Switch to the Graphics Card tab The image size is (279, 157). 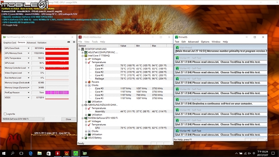[10, 43]
